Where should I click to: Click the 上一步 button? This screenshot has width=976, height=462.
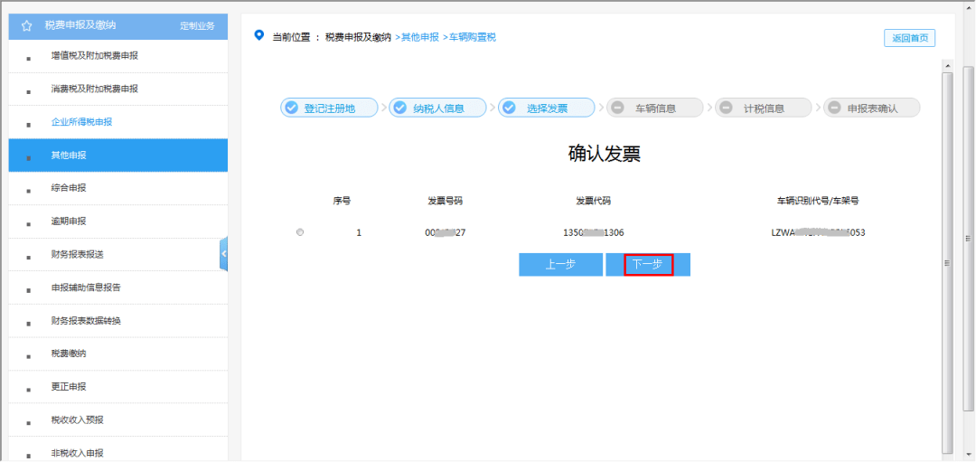coord(561,265)
